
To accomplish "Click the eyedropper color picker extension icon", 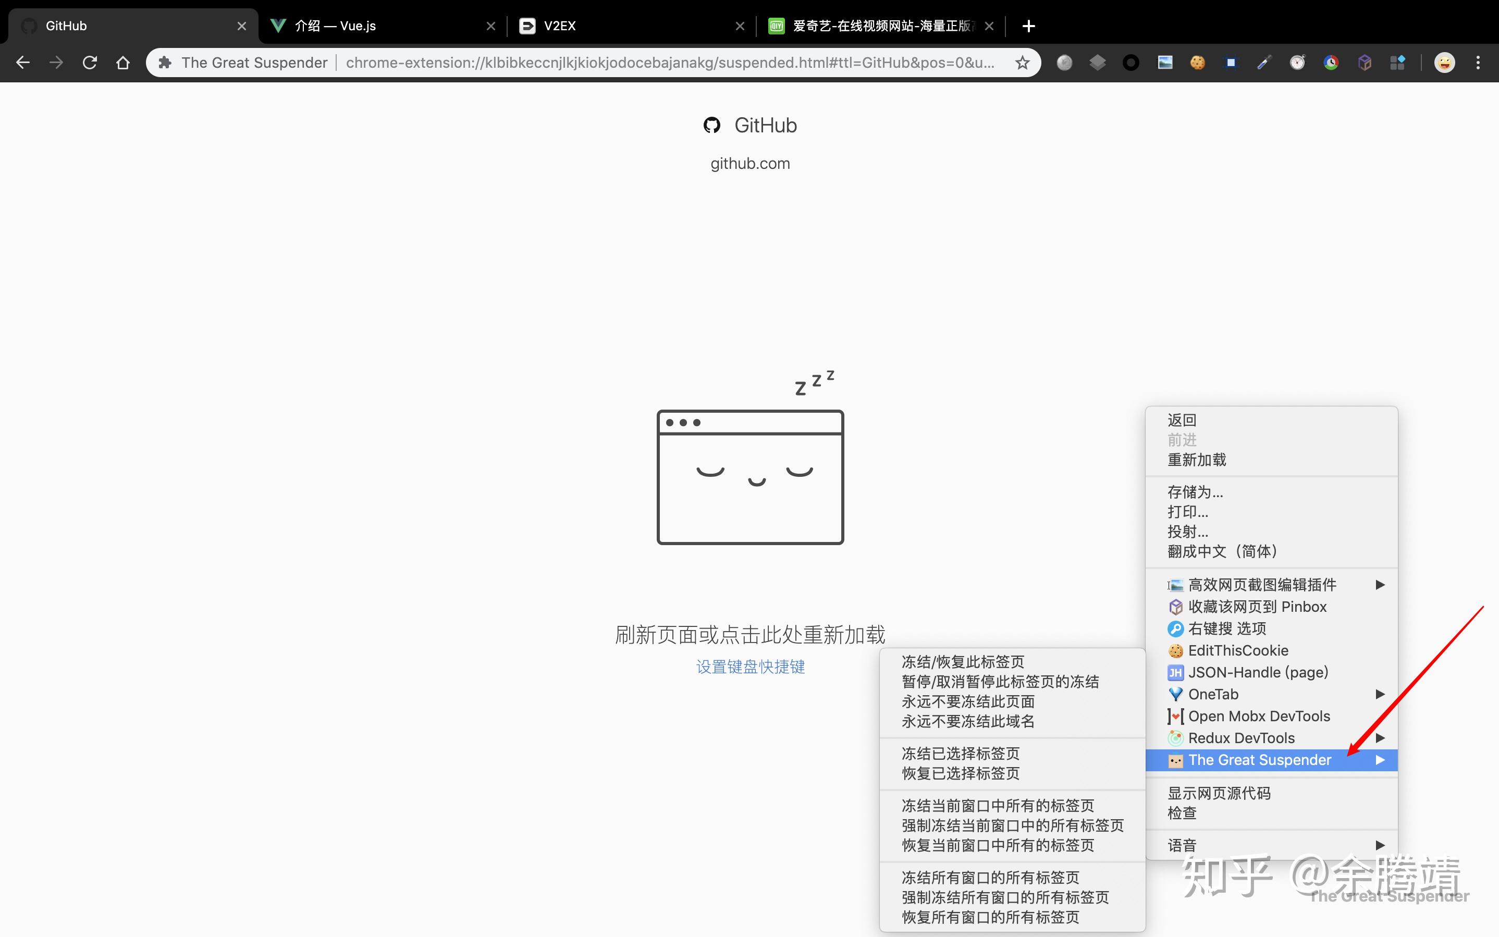I will click(x=1264, y=63).
